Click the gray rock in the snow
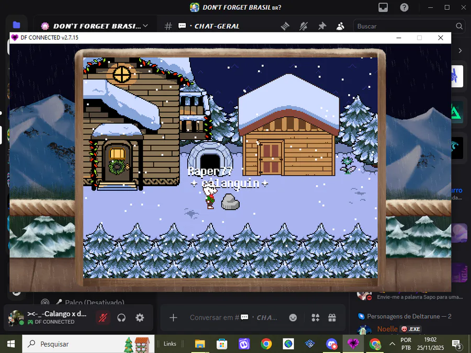Image resolution: width=471 pixels, height=353 pixels. click(230, 202)
